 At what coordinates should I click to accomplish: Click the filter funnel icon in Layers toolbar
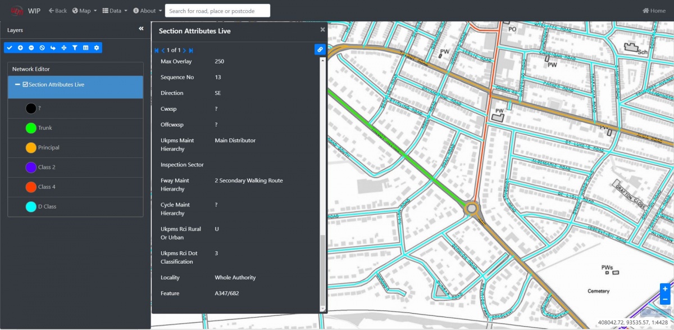[x=75, y=48]
